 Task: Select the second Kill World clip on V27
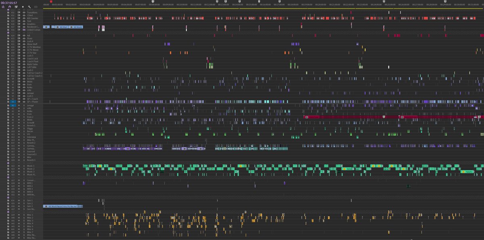pyautogui.click(x=77, y=27)
